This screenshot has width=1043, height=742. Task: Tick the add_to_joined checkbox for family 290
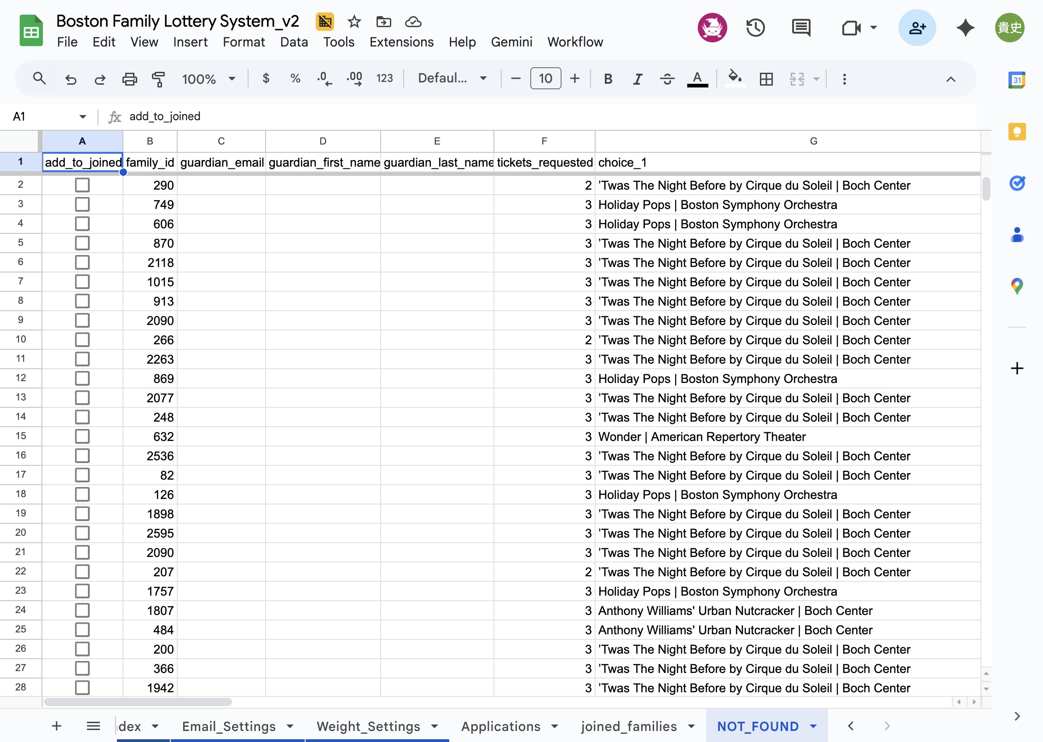[82, 185]
